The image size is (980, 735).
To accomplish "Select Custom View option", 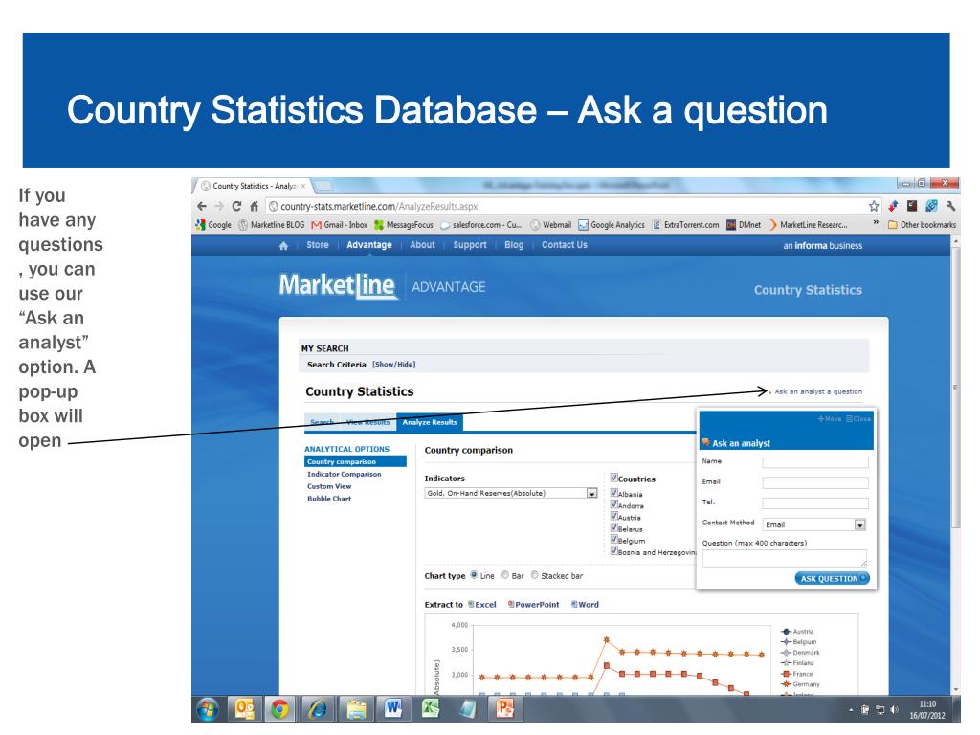I will point(329,486).
